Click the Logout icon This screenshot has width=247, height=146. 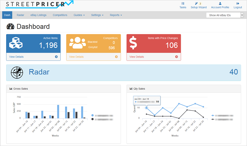pos(237,3)
